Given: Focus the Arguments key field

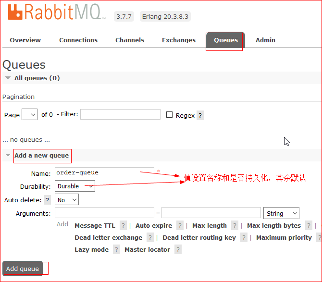Looking at the screenshot, I should point(104,213).
